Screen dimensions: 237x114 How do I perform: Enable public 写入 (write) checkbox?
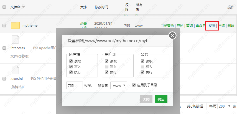143,67
